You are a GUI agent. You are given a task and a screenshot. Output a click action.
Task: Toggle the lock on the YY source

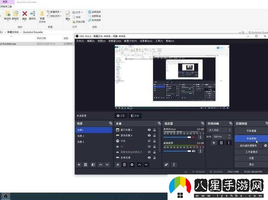coord(154,146)
